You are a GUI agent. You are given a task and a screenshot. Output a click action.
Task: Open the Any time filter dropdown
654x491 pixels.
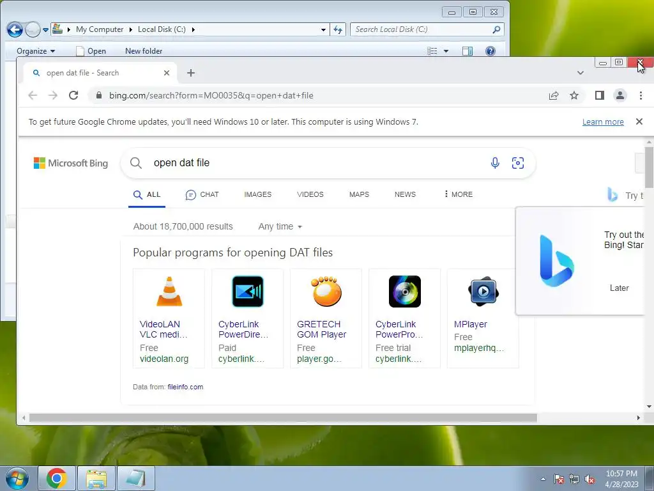[x=280, y=226]
